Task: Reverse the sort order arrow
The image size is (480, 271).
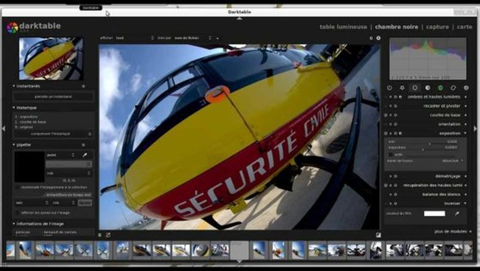Action: (217, 38)
